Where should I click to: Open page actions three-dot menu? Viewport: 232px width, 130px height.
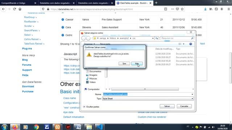coord(173,9)
